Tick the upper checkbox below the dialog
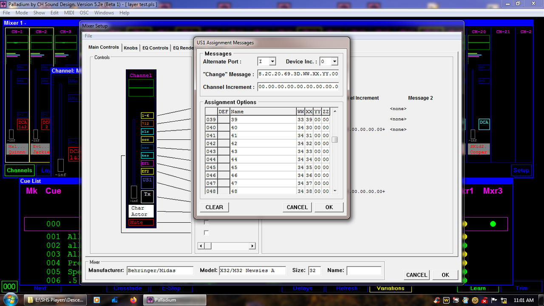The height and width of the screenshot is (306, 544). tap(207, 222)
